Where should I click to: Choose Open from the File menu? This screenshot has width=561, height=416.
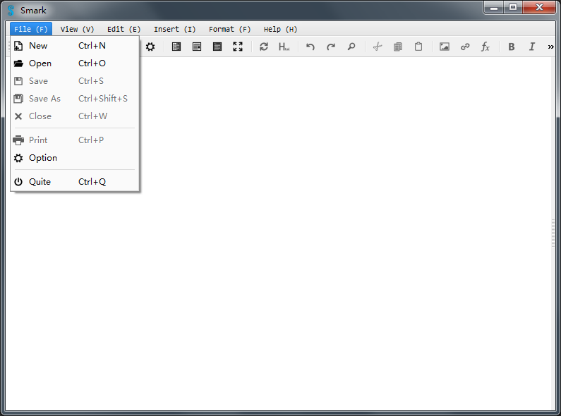point(74,63)
